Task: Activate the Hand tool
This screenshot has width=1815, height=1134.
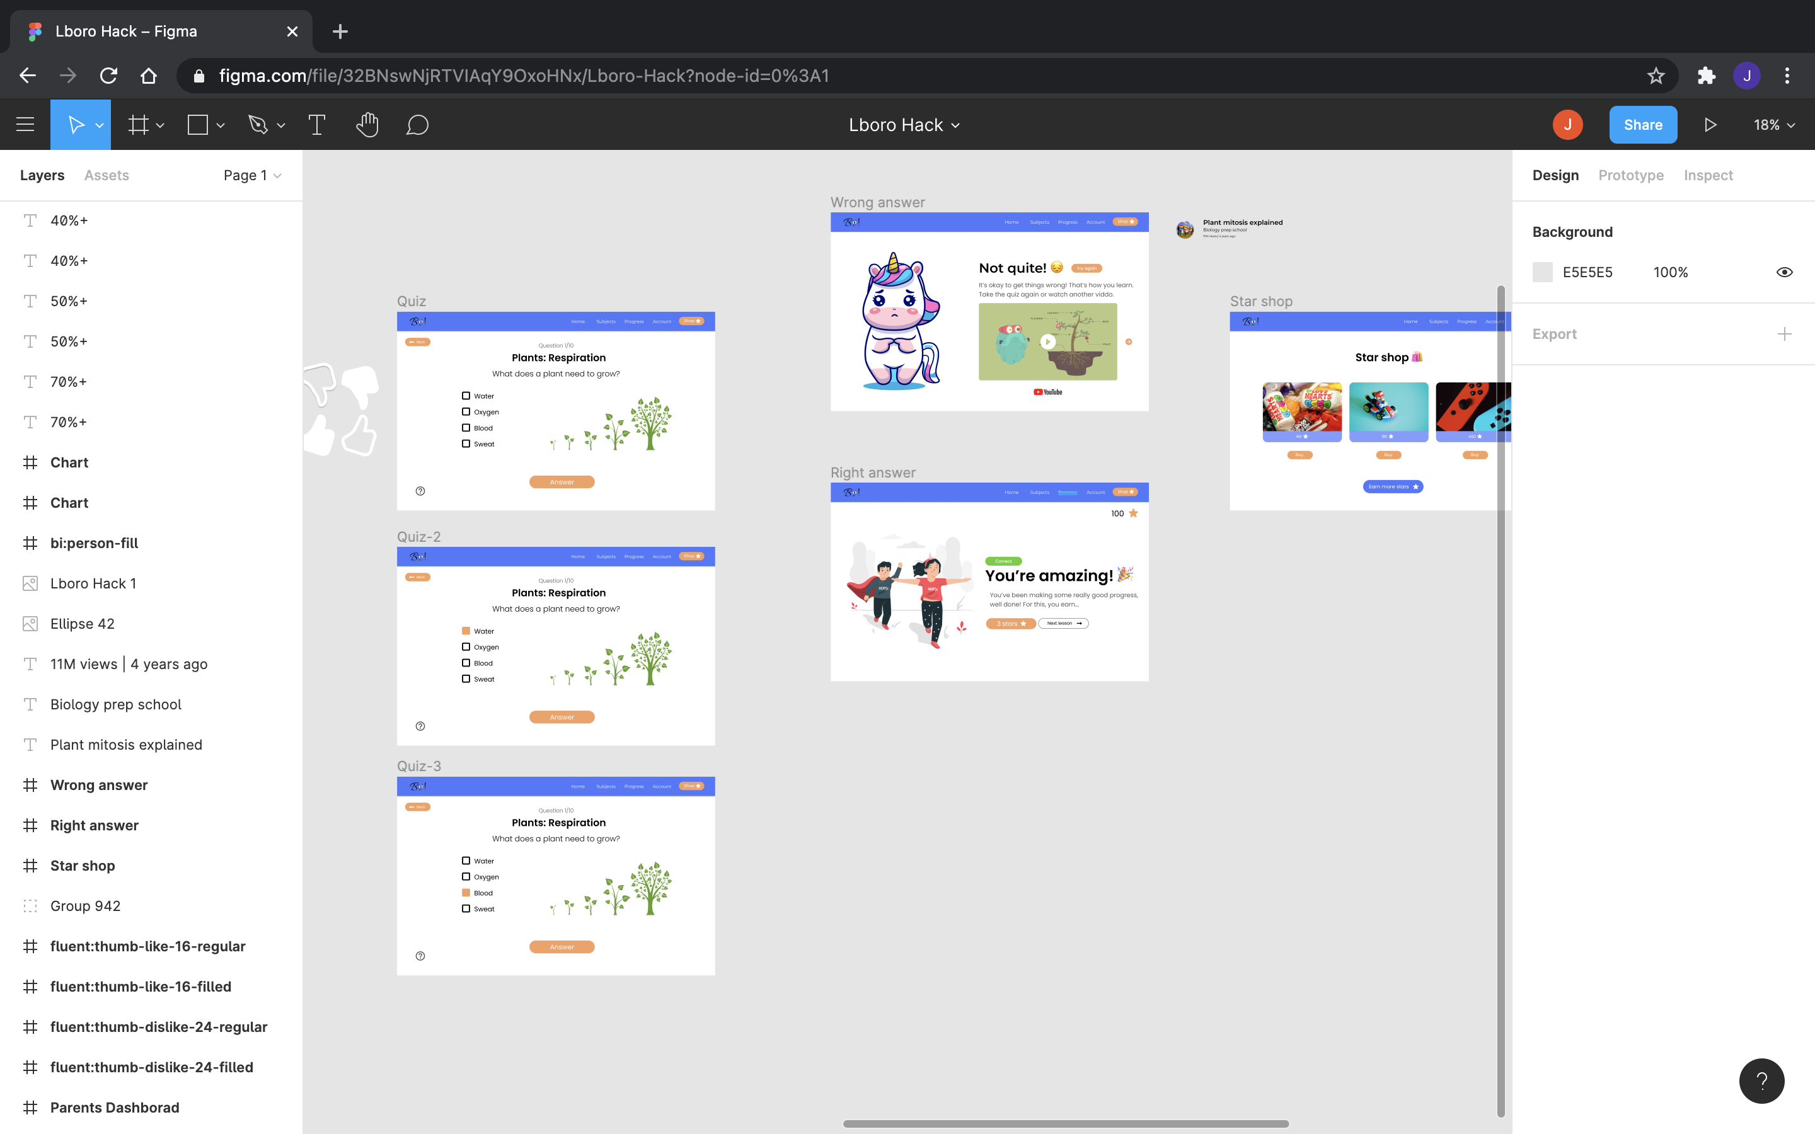Action: coord(367,125)
